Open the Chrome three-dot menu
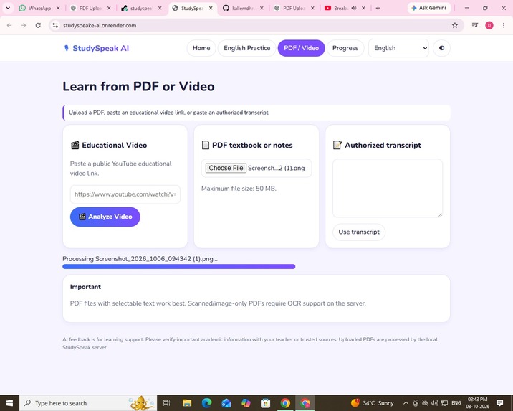Screen dimensions: 513x411 pyautogui.click(x=504, y=25)
